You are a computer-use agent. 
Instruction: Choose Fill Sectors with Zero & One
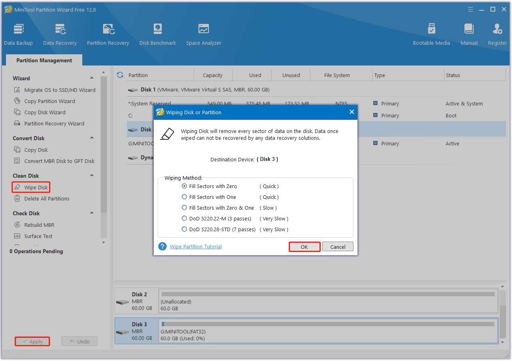[x=184, y=208]
